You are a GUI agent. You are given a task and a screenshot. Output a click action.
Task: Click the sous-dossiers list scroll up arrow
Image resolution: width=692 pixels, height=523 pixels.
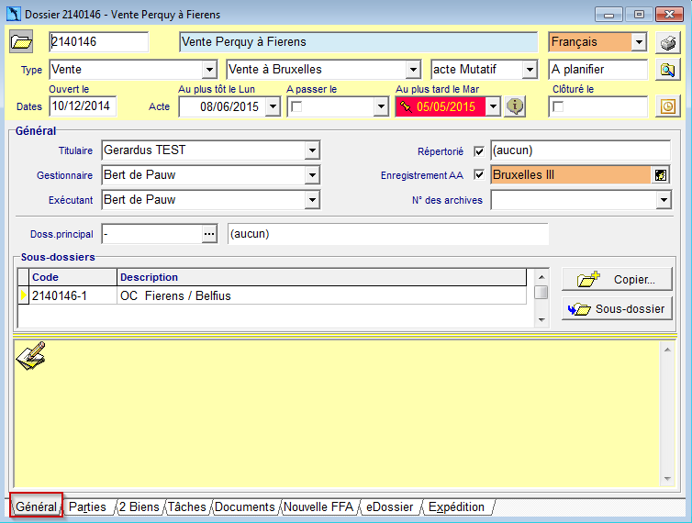[x=541, y=277]
